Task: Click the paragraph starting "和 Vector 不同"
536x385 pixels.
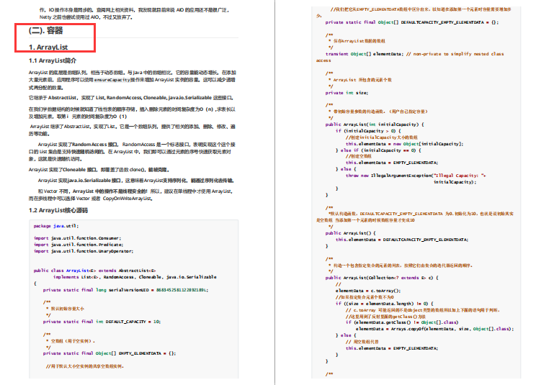Action: [132, 195]
